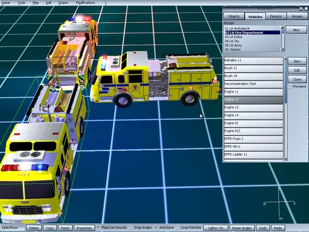Enable Snap Angles checkbox
309x232 pixels.
131,228
